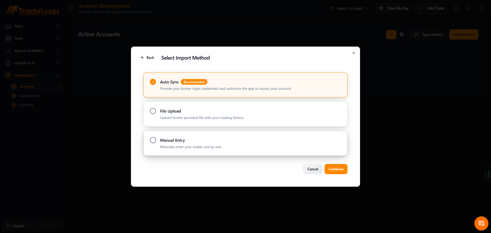Click the Back link in the dialog
The height and width of the screenshot is (233, 491).
tap(148, 57)
